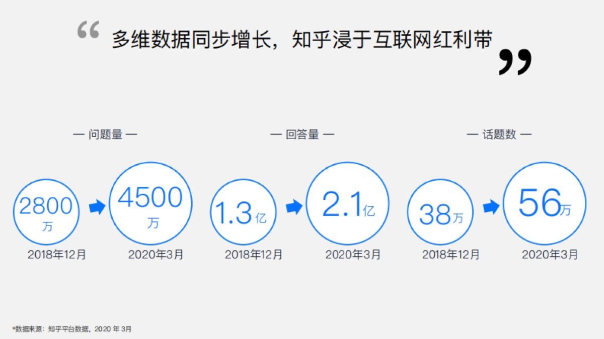This screenshot has width=604, height=339.
Task: Select the 2800万 circle
Action: [46, 211]
